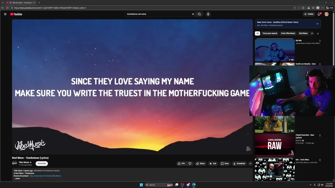The image size is (335, 188).
Task: Open Copilot Chat in browser
Action: click(330, 8)
